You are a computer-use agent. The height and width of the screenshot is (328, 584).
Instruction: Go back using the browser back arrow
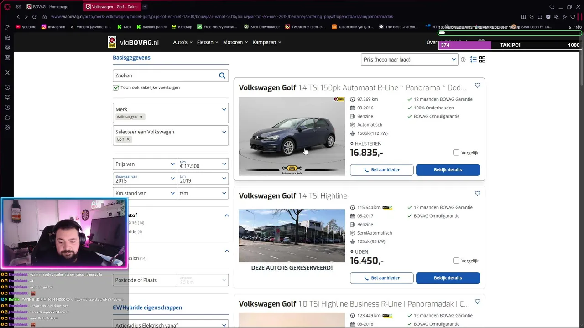tap(18, 17)
